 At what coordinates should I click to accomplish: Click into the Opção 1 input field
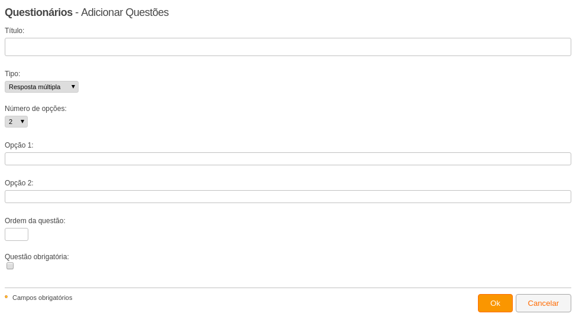(288, 159)
